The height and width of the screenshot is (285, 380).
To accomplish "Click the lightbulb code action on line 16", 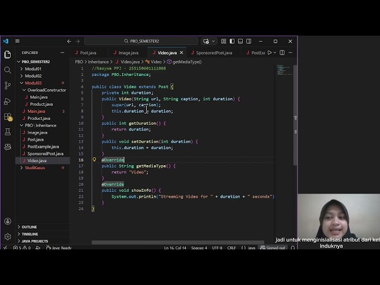I will (x=94, y=160).
